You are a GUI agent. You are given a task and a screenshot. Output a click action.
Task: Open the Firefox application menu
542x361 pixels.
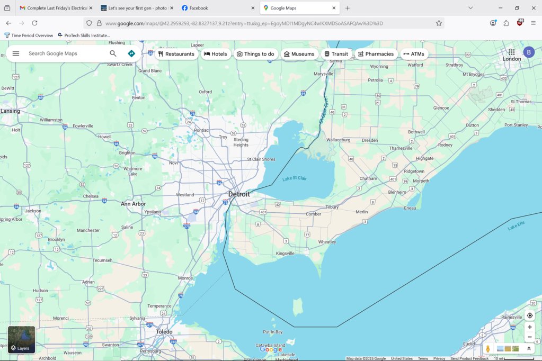(533, 23)
